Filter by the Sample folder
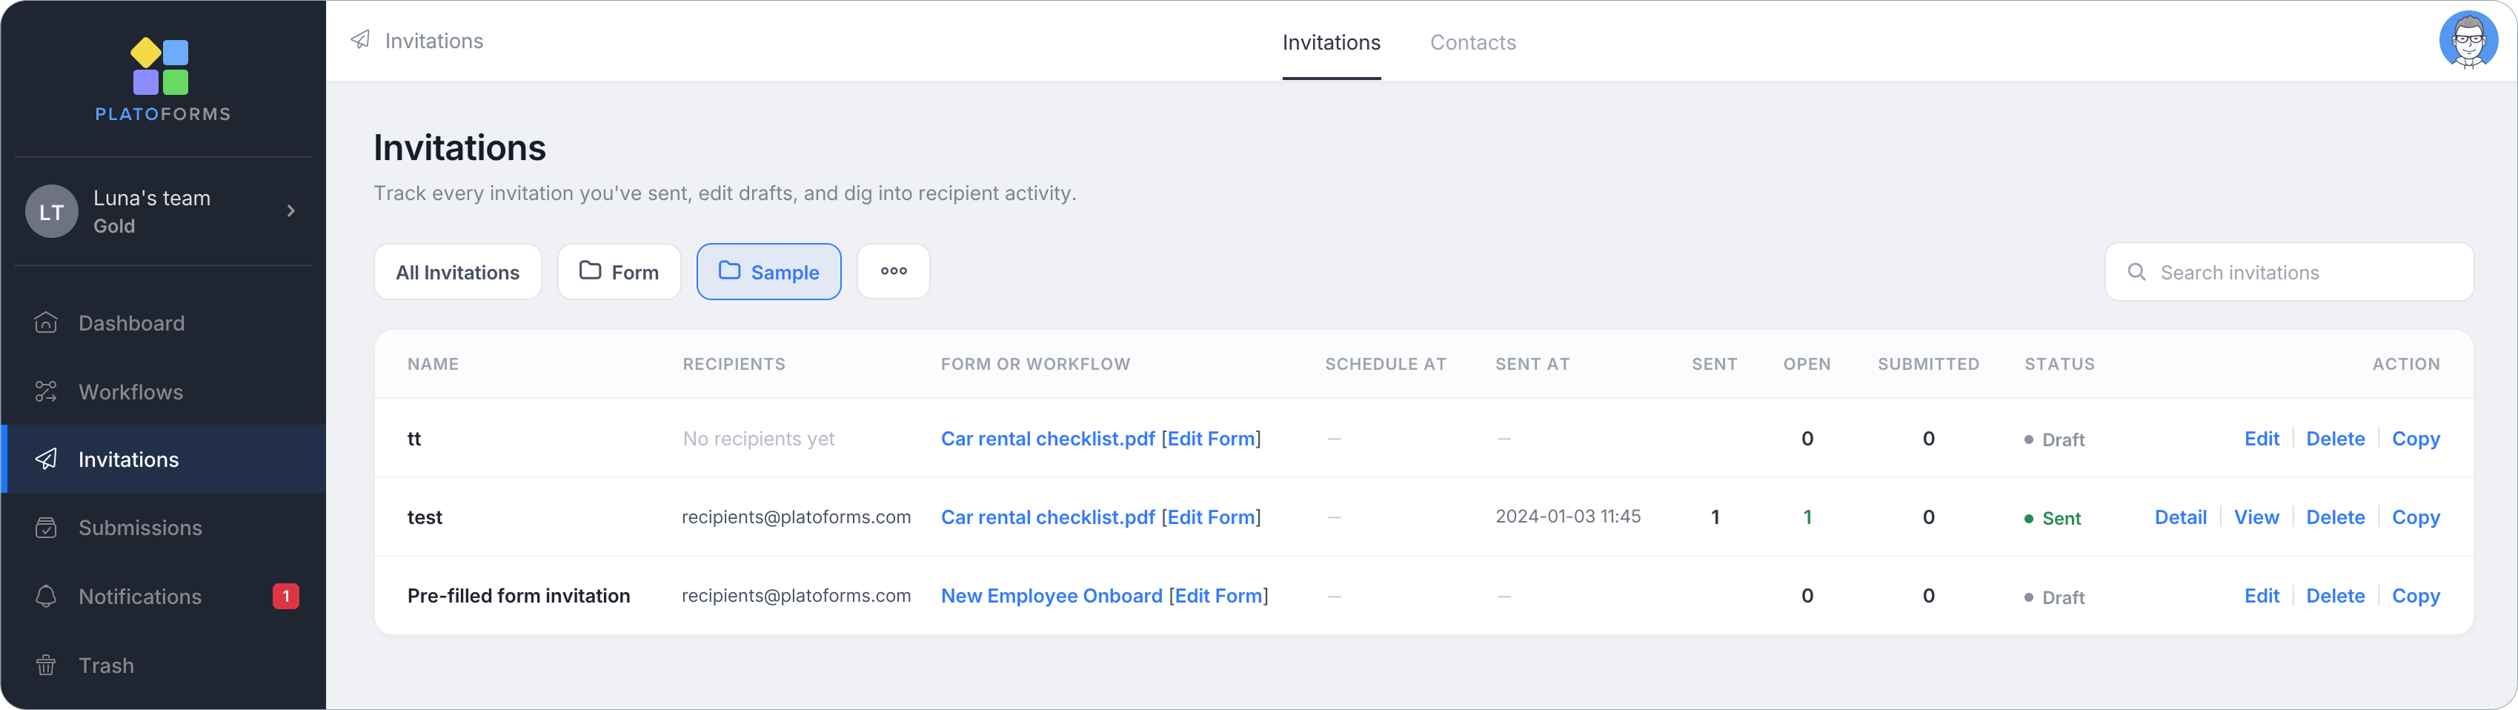Screen dimensions: 2518x710 [x=768, y=272]
